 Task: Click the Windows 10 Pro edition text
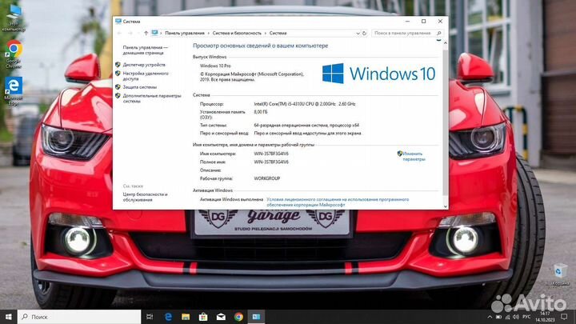(x=215, y=66)
